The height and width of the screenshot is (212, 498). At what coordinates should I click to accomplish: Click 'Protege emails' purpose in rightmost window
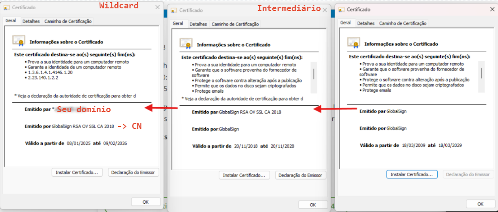(377, 90)
